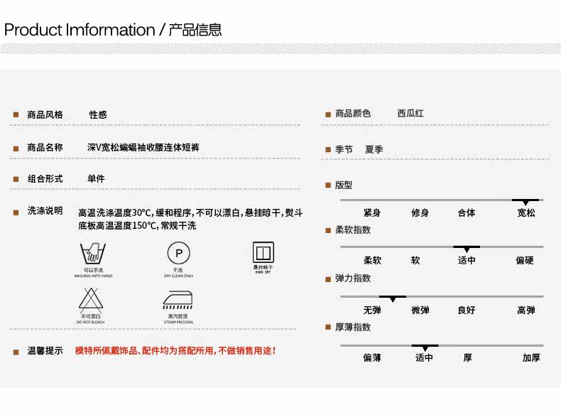
Task: Click the 单件 combination value
Action: pos(97,178)
